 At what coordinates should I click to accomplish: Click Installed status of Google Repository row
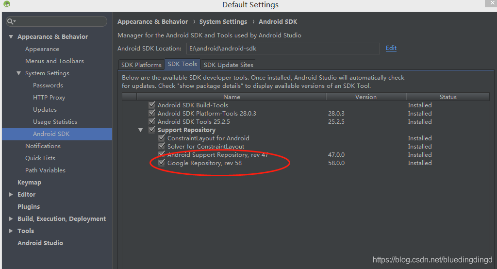pyautogui.click(x=420, y=163)
